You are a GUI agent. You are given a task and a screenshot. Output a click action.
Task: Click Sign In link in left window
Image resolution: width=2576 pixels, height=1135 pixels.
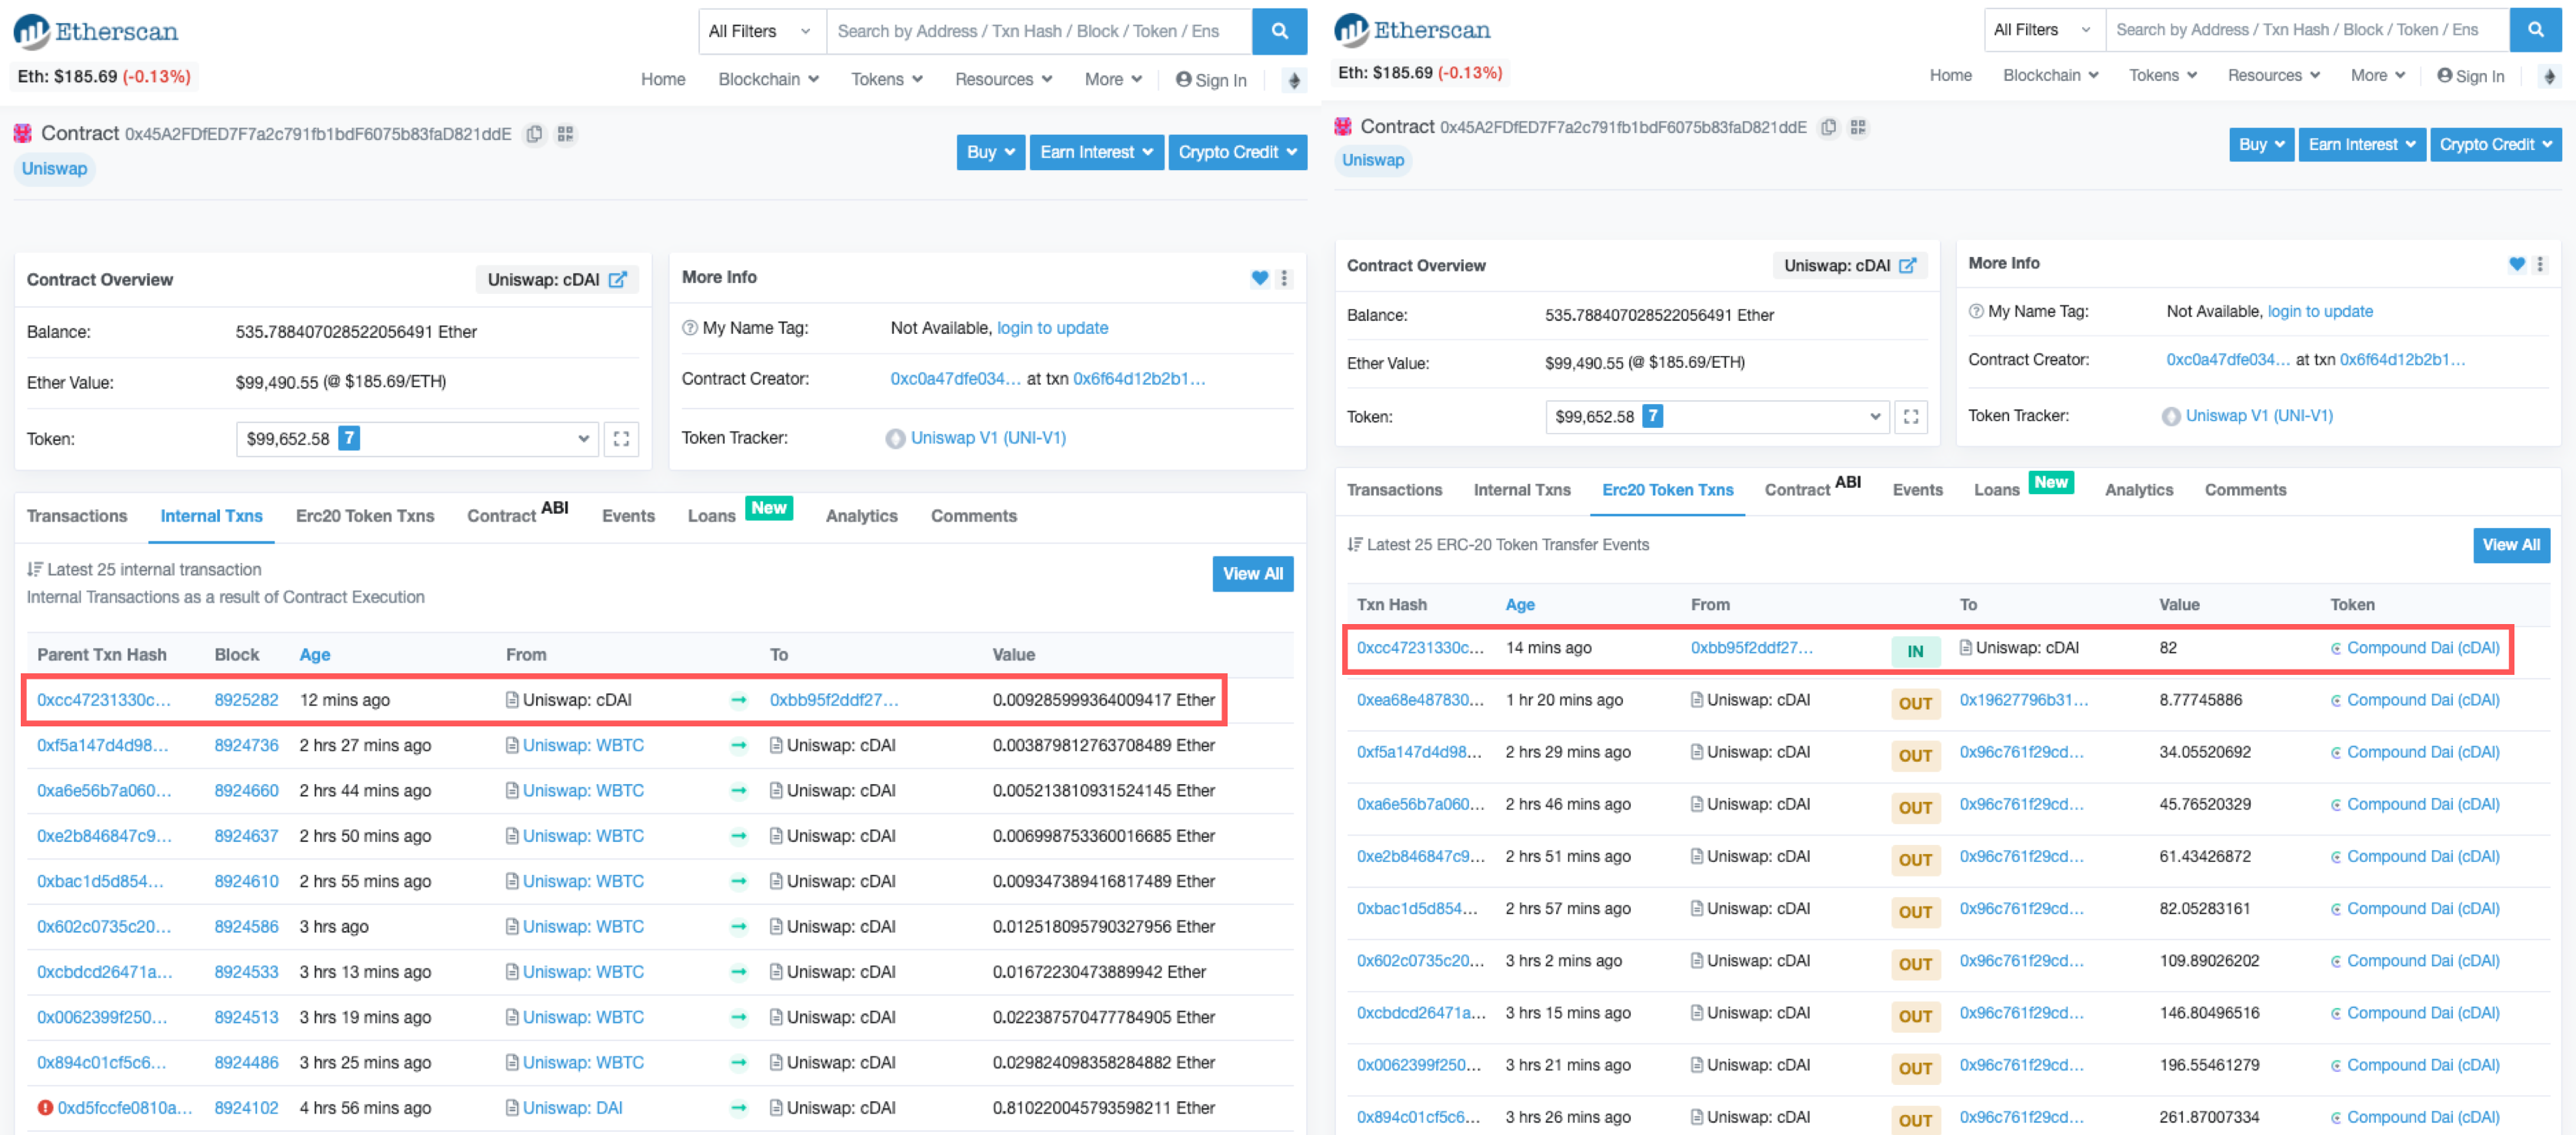click(x=1211, y=80)
